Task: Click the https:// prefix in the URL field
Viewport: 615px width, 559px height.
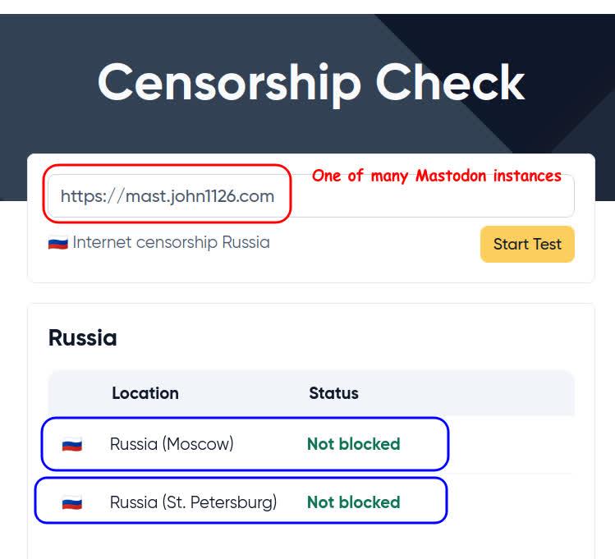Action: (x=90, y=197)
